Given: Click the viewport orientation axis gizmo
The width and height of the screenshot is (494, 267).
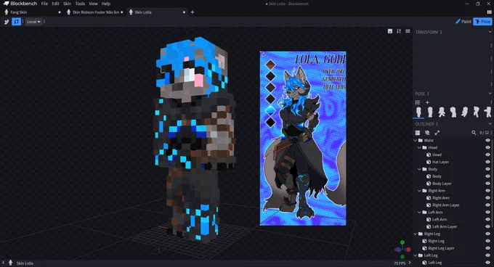Looking at the screenshot, I should pos(402,249).
